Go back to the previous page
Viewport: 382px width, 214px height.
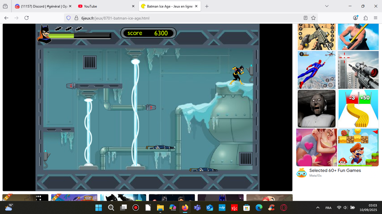[6, 18]
